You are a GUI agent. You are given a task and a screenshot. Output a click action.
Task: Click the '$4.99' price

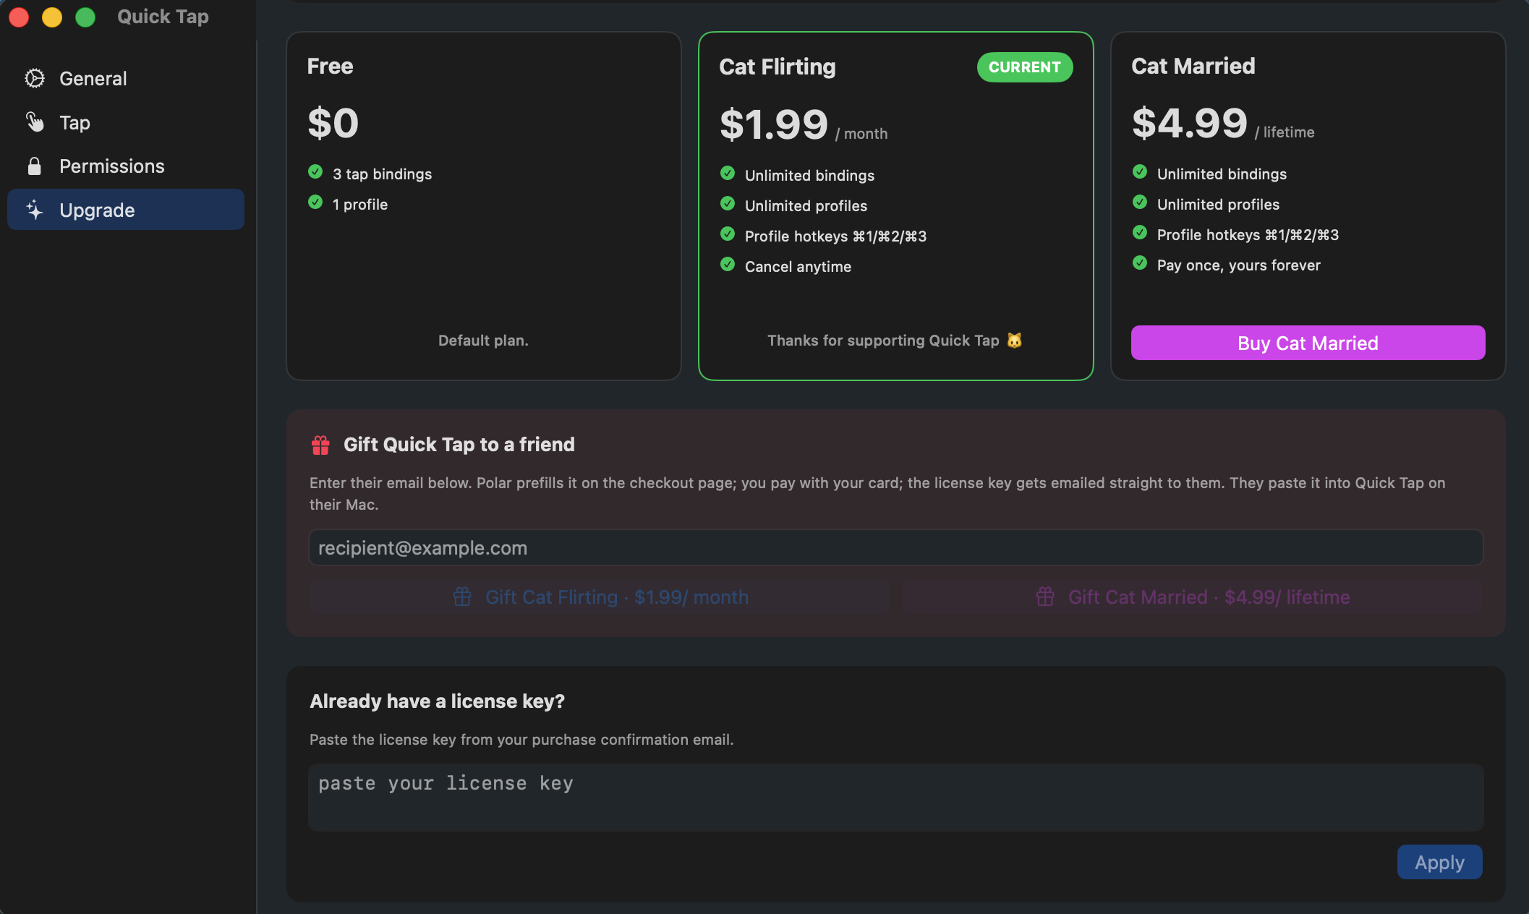point(1190,123)
